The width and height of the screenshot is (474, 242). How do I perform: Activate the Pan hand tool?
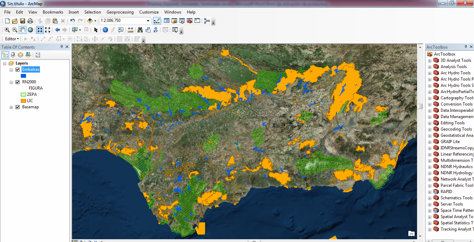pyautogui.click(x=23, y=30)
